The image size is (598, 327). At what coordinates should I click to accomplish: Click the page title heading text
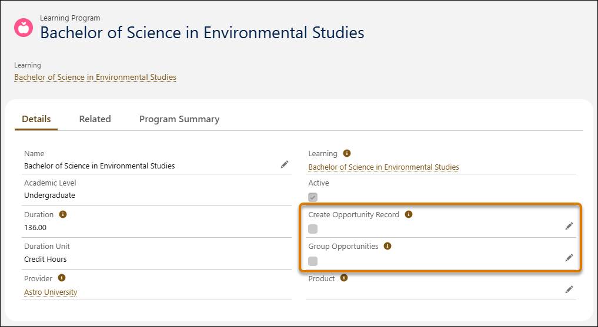[x=202, y=33]
